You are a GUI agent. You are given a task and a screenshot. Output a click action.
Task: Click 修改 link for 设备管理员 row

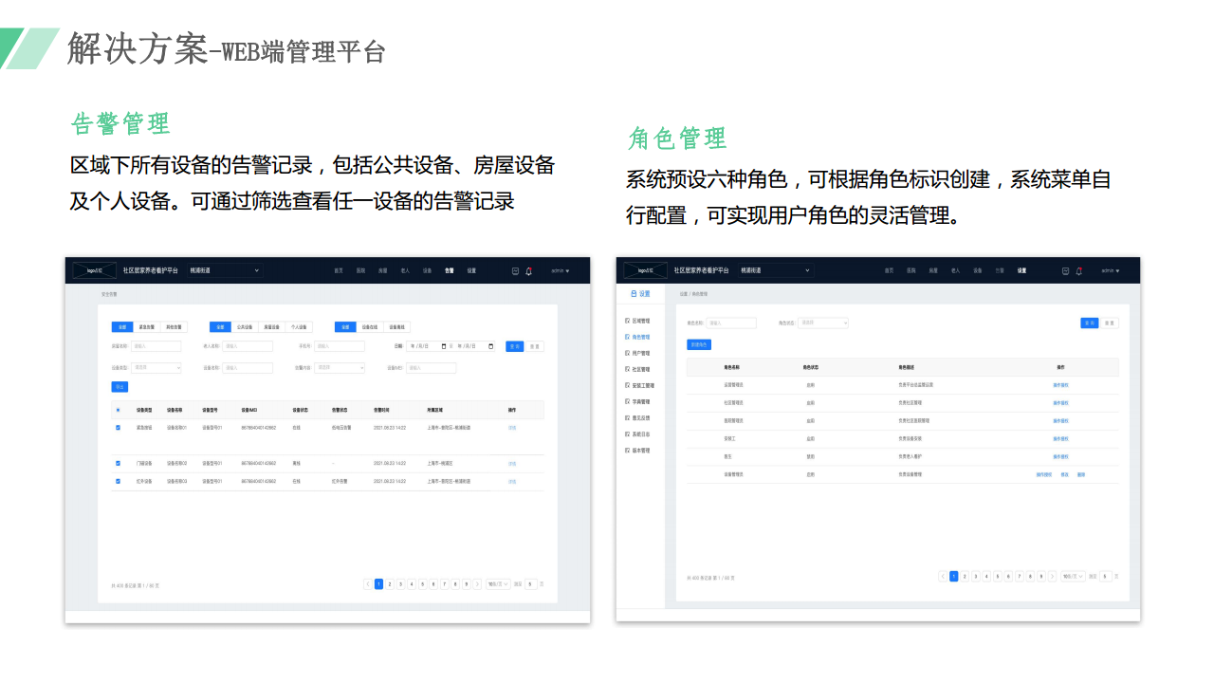(x=1065, y=474)
